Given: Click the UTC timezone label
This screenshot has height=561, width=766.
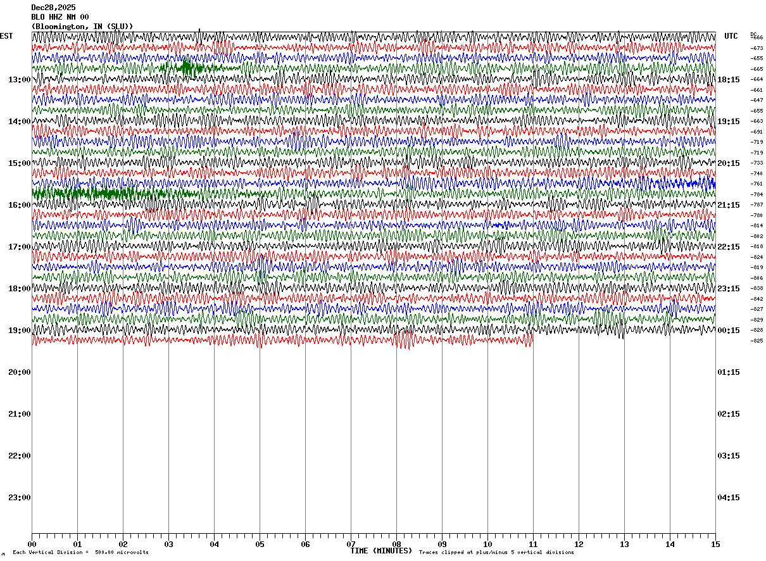Looking at the screenshot, I should pos(731,36).
